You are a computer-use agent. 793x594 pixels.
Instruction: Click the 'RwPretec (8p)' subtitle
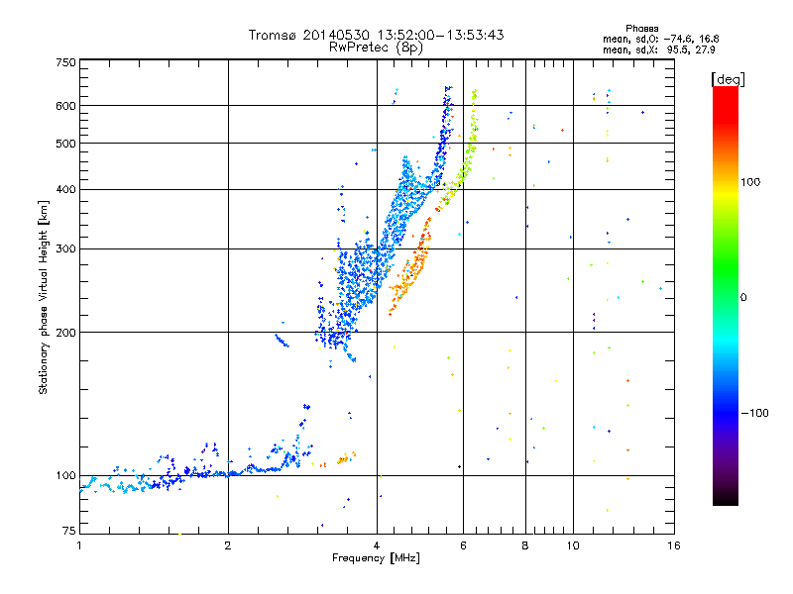(376, 48)
